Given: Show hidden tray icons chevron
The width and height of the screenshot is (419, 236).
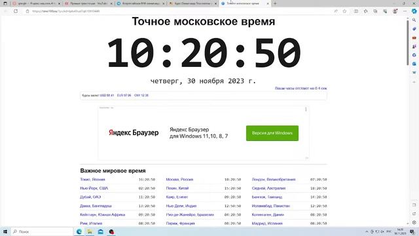Looking at the screenshot, I should [367, 231].
